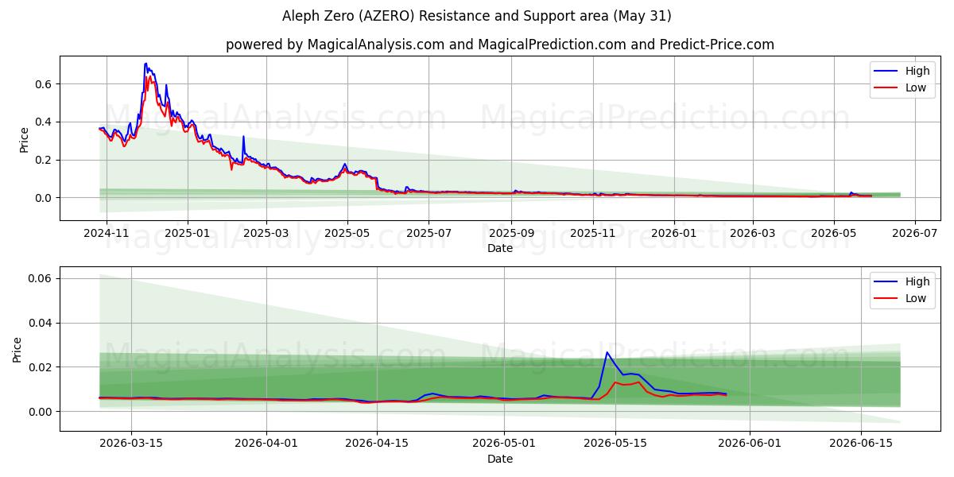Image resolution: width=954 pixels, height=477 pixels.
Task: Click the '0.0' price tick on top chart
Action: click(x=45, y=198)
